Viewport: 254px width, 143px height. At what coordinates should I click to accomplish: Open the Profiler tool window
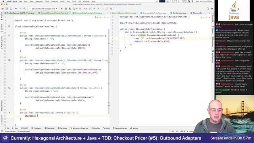[x=96, y=128]
